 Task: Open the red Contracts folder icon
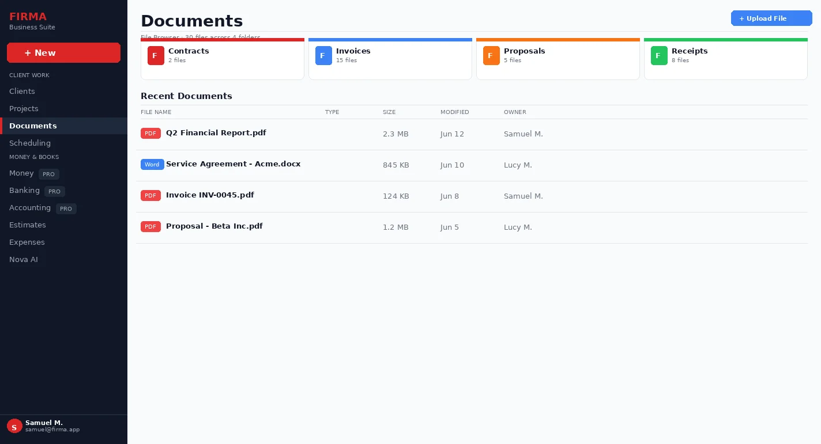pyautogui.click(x=156, y=56)
